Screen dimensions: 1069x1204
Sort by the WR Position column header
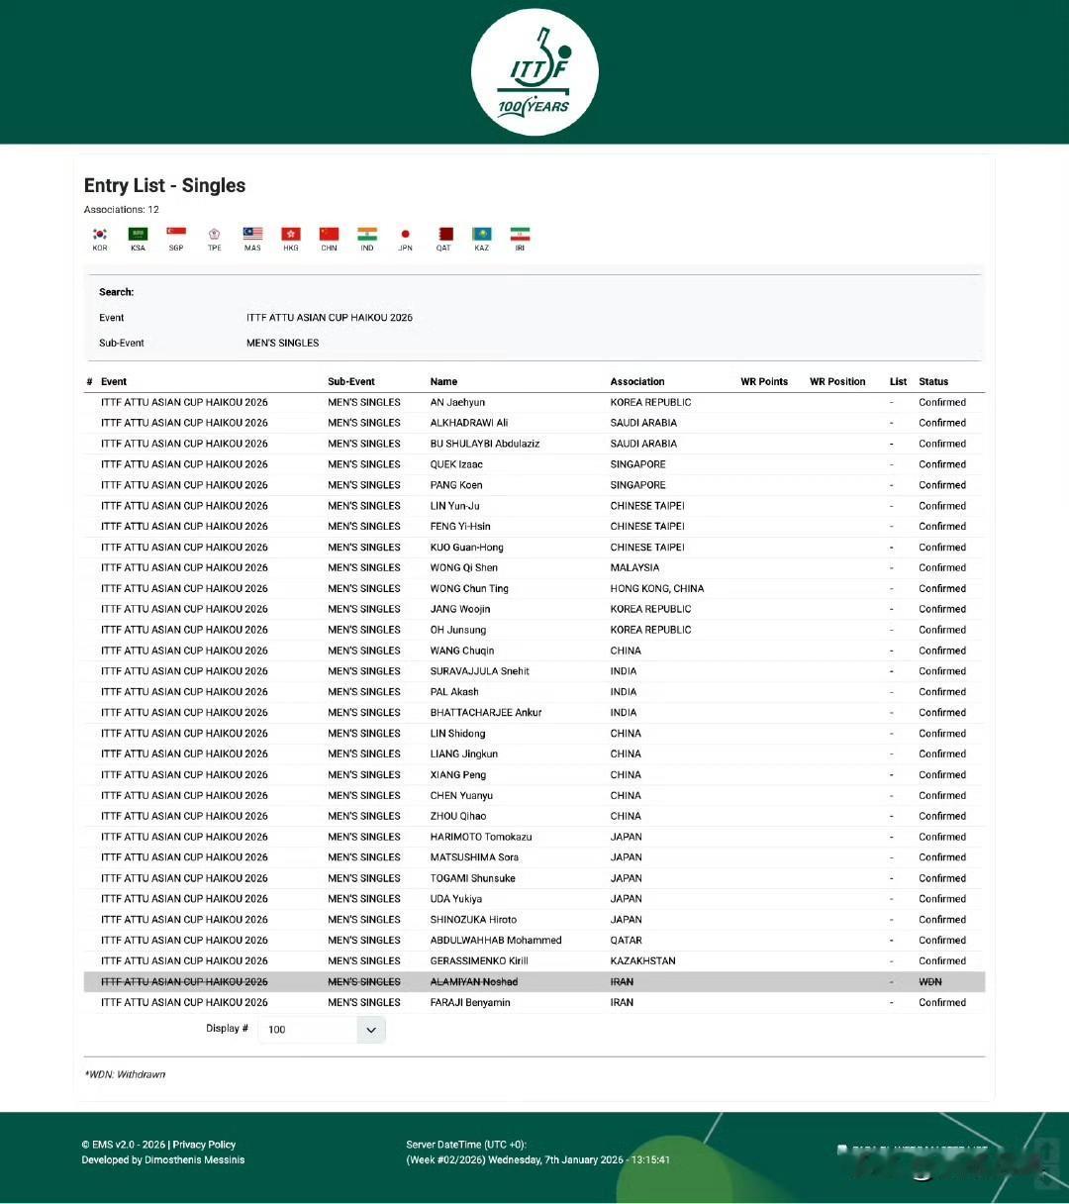837,381
